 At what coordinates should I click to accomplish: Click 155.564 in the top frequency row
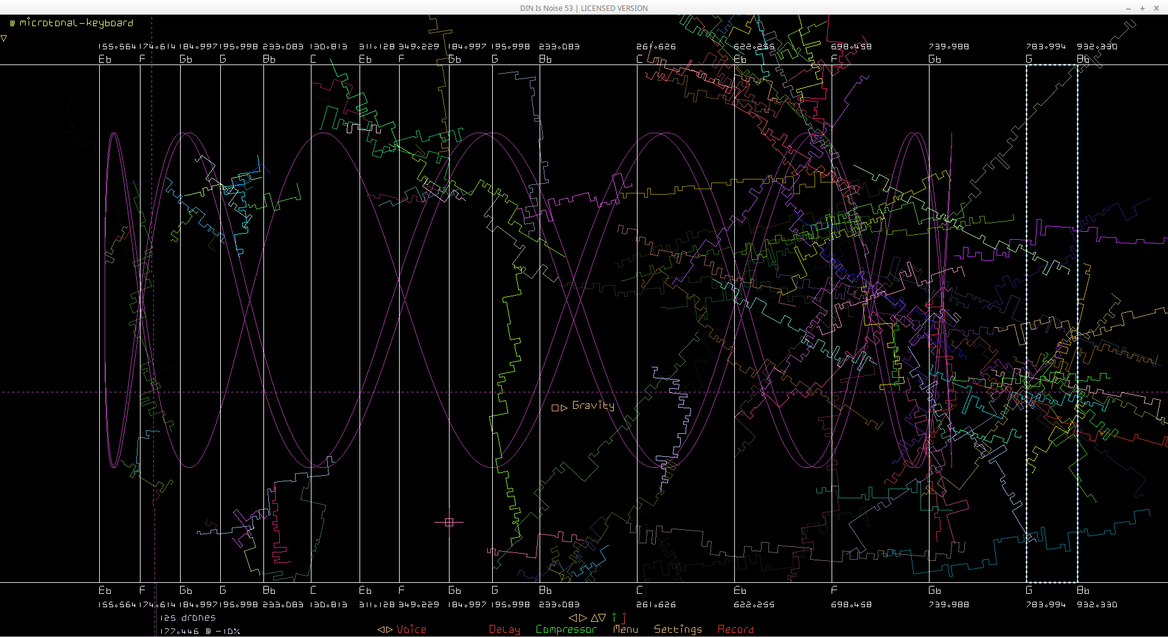(117, 46)
